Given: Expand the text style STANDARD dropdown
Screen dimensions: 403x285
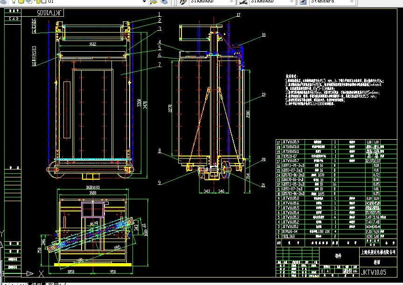Looking at the screenshot, I should click(231, 1).
